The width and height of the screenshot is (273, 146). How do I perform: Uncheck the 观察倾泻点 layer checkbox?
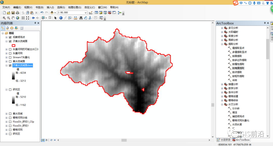[10, 37]
